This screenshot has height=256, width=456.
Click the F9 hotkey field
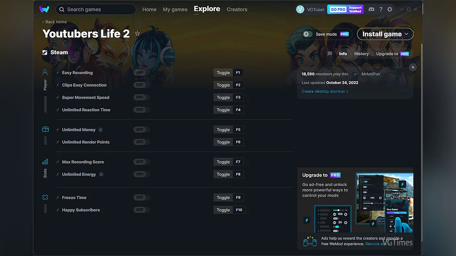238,198
